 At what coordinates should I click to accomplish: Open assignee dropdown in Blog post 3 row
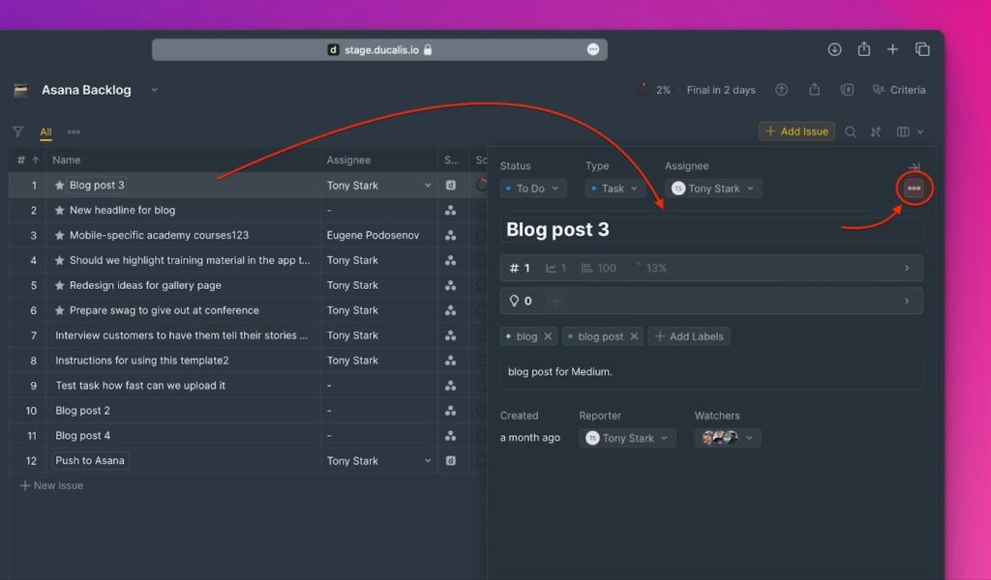click(428, 186)
